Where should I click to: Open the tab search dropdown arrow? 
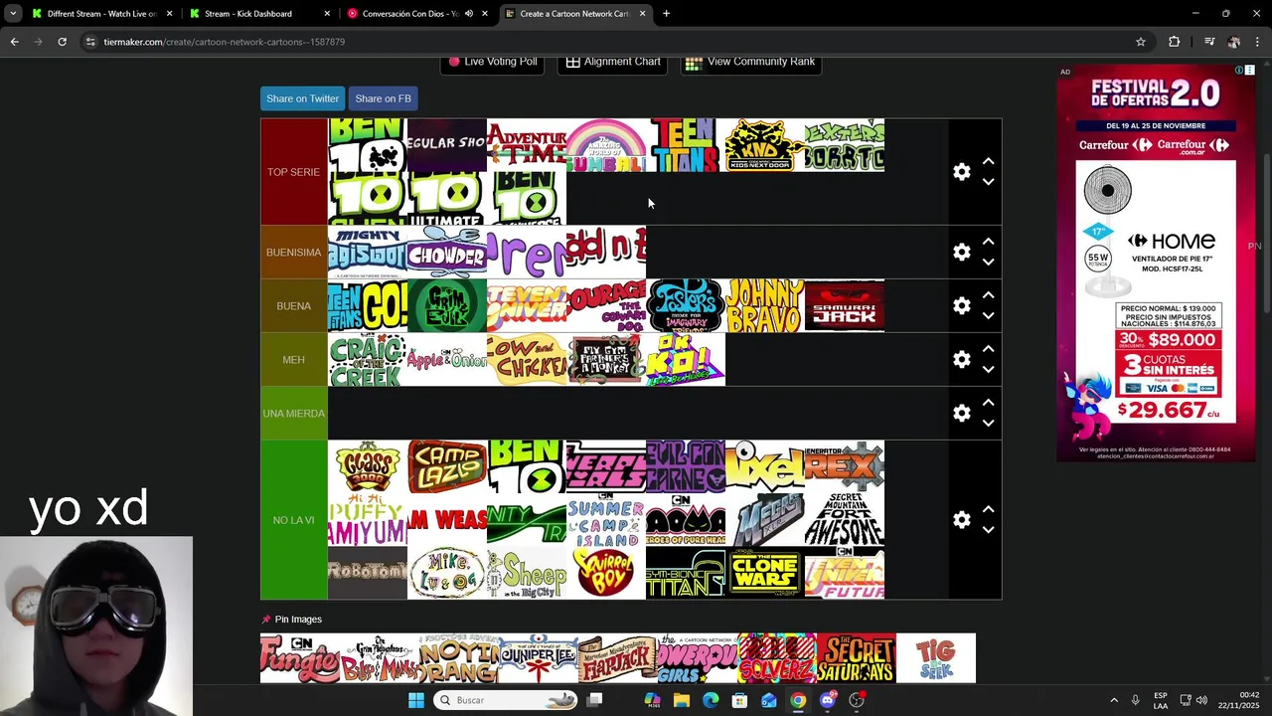click(x=13, y=14)
